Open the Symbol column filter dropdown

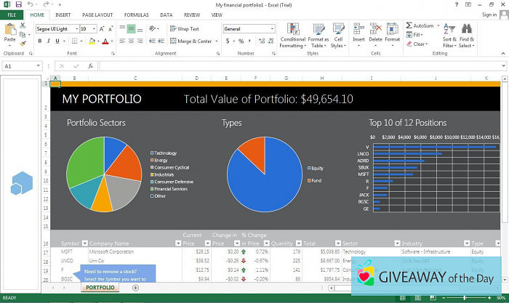[x=84, y=243]
